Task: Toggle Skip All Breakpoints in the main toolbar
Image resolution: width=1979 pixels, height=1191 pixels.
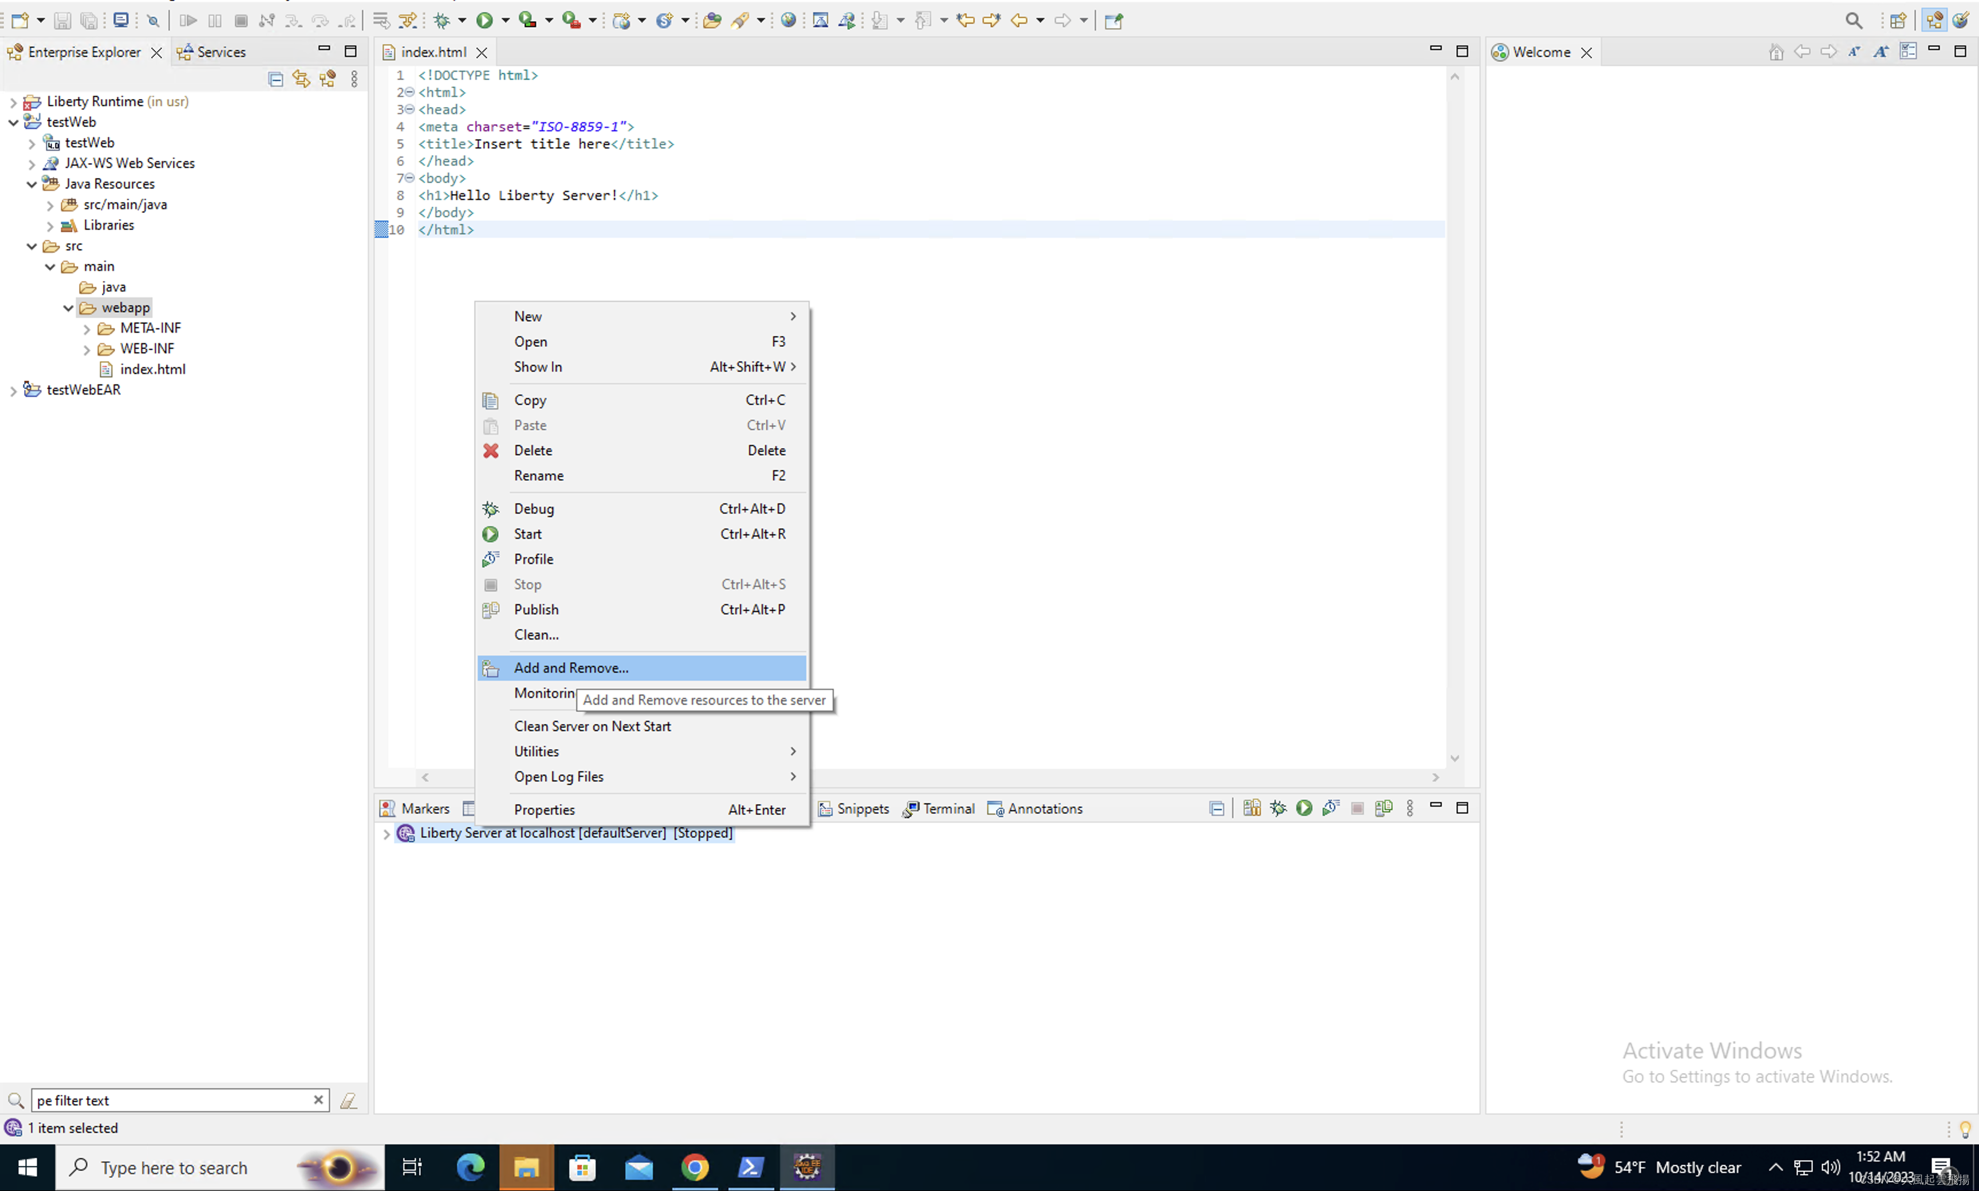Action: pos(152,21)
